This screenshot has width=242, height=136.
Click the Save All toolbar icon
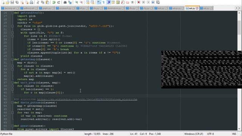tap(17, 2)
